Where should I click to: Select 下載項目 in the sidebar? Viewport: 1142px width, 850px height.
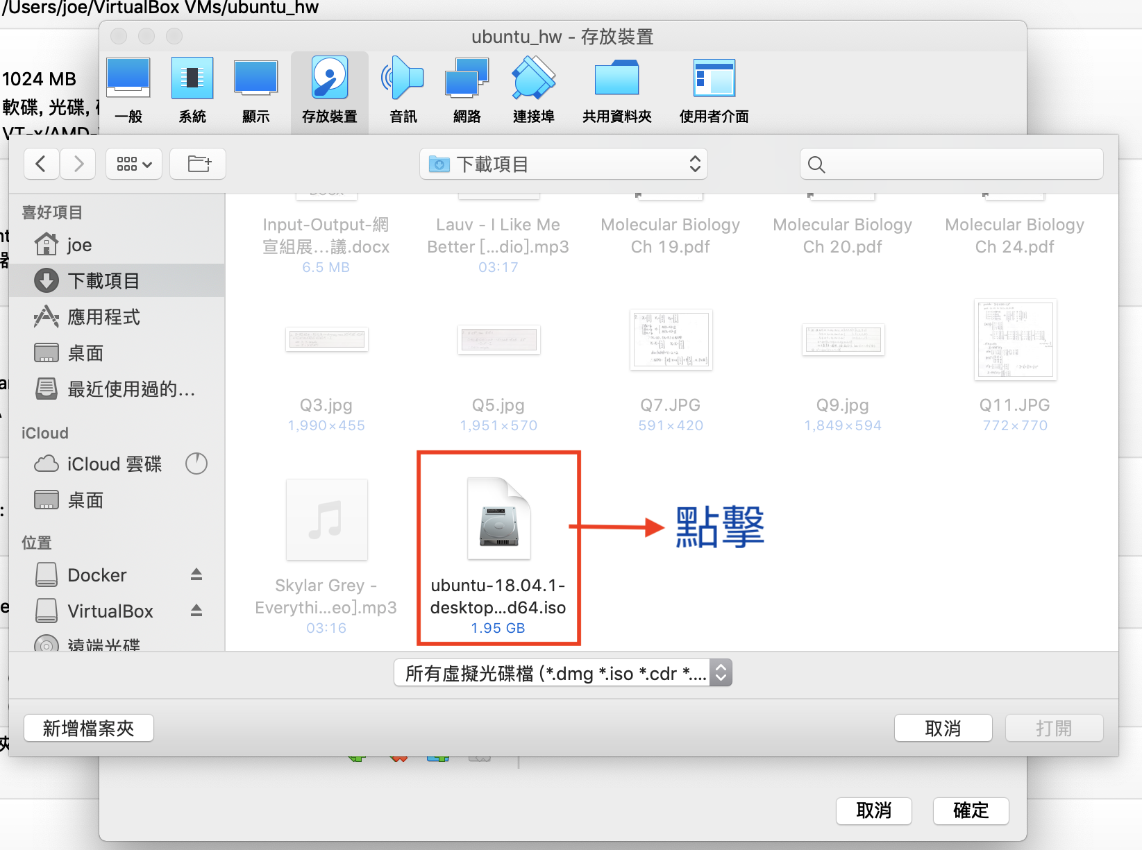[117, 281]
